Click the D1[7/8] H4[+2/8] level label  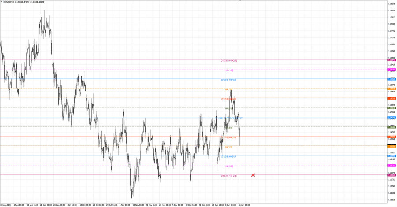(x=229, y=61)
